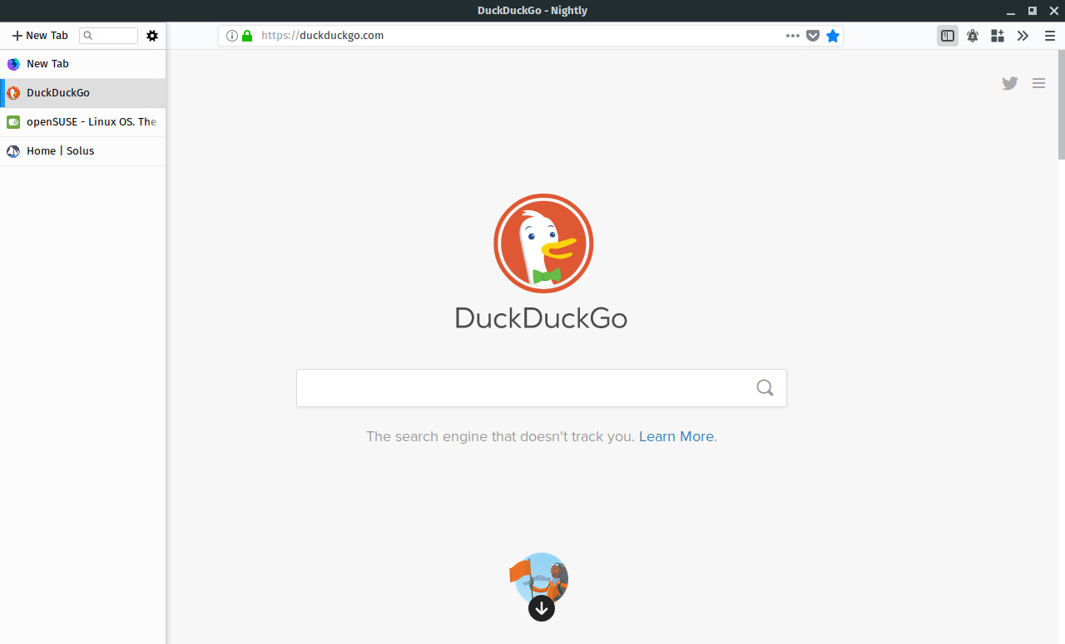Click the New Tab plus button in sidebar
1065x644 pixels.
[x=40, y=36]
